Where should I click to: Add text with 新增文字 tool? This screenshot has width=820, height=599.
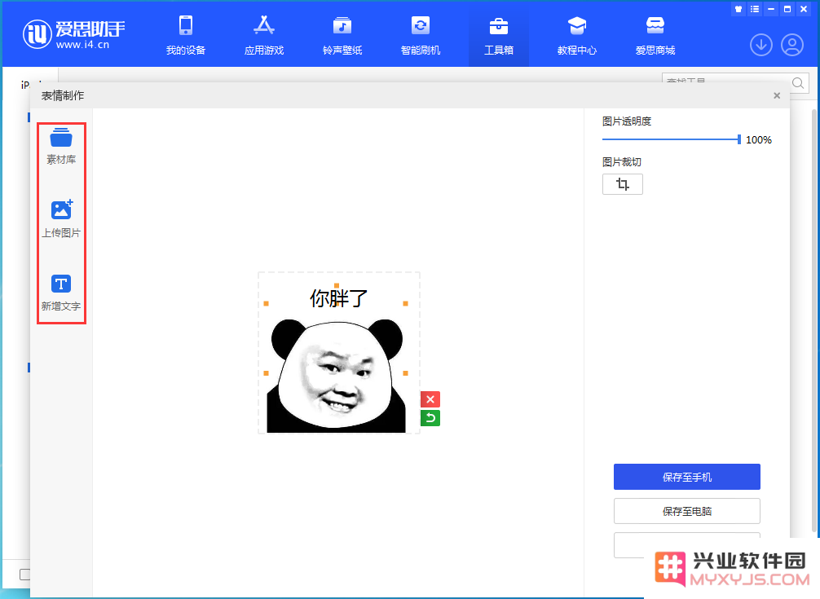[61, 293]
